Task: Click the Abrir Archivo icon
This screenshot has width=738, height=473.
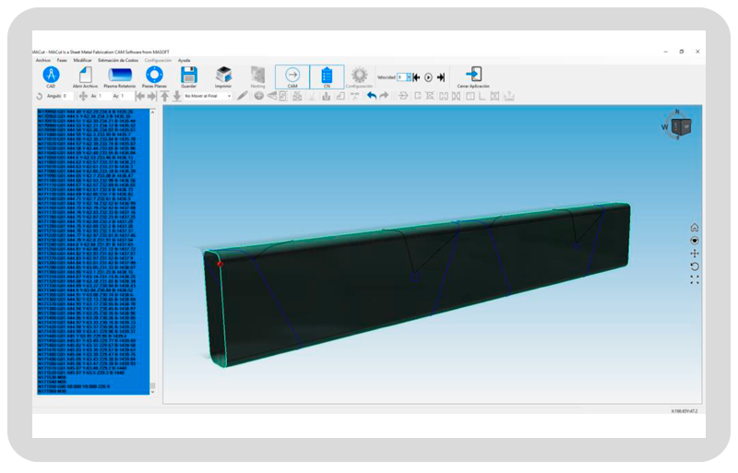Action: (85, 75)
